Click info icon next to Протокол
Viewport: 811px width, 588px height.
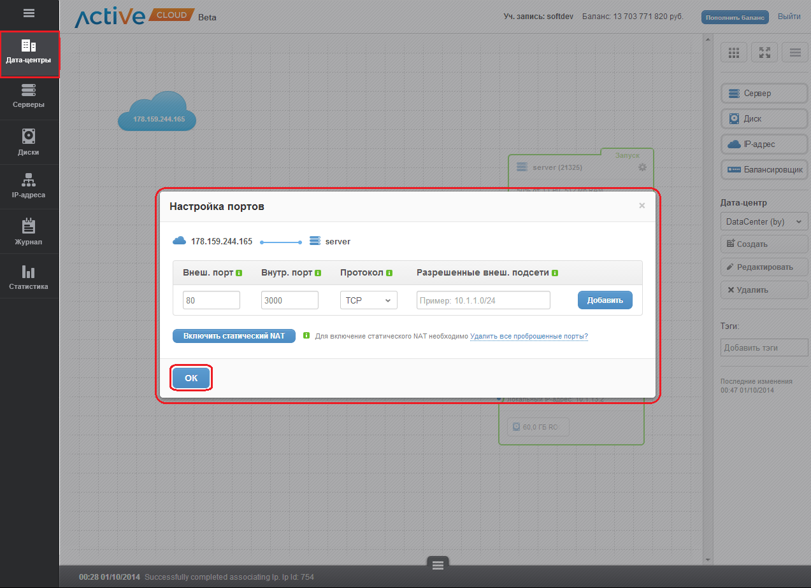pyautogui.click(x=389, y=273)
